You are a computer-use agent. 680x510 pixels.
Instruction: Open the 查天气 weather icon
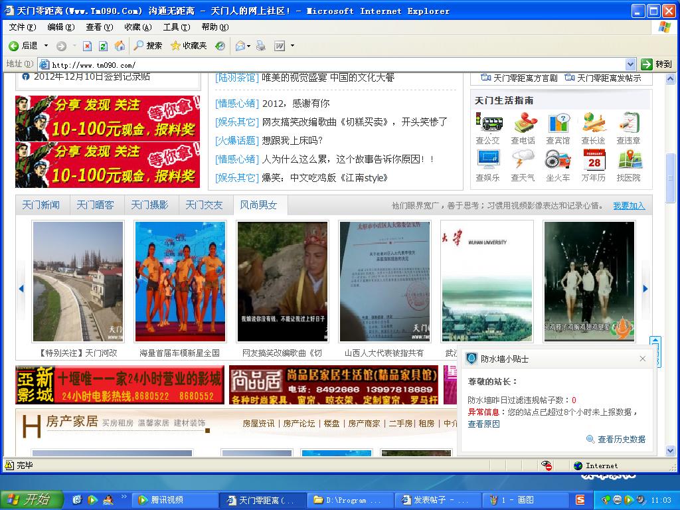coord(523,160)
